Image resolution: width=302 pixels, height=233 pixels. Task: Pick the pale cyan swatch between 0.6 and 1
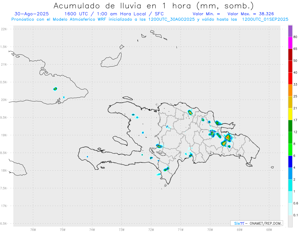click(290, 197)
